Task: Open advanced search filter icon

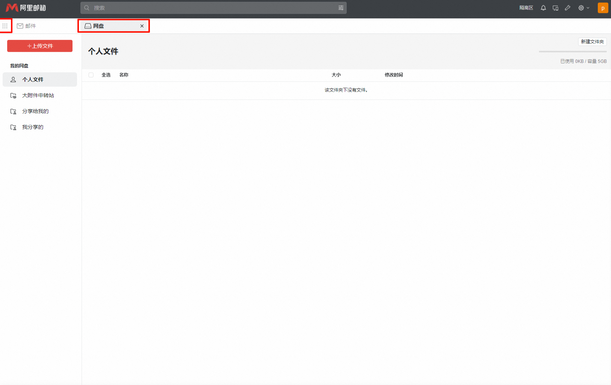Action: click(x=341, y=8)
